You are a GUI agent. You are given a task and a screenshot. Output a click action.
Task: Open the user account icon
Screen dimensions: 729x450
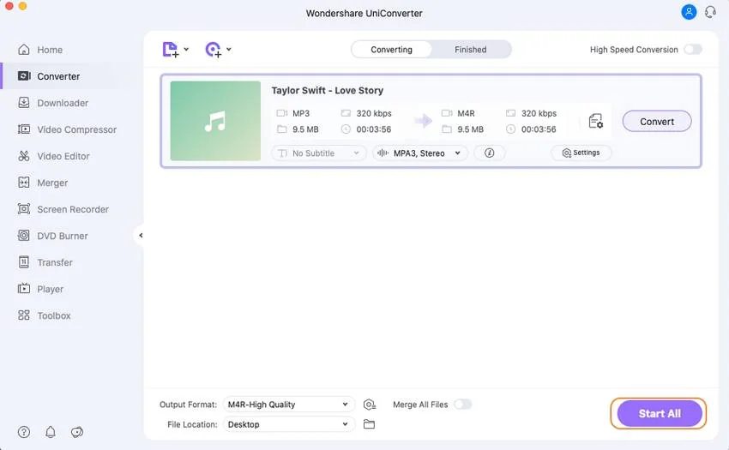pyautogui.click(x=689, y=12)
